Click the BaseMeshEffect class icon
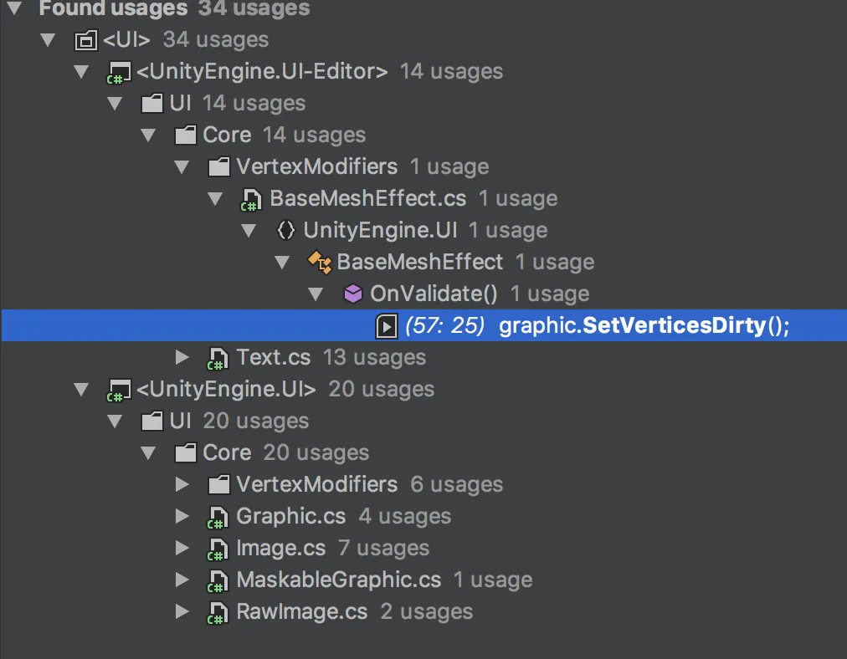847x659 pixels. point(319,263)
